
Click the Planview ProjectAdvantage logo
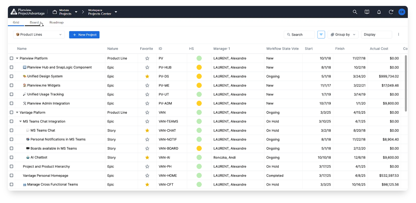(x=27, y=12)
